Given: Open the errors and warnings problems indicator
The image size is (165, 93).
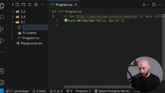Looking at the screenshot, I should (x=56, y=91).
